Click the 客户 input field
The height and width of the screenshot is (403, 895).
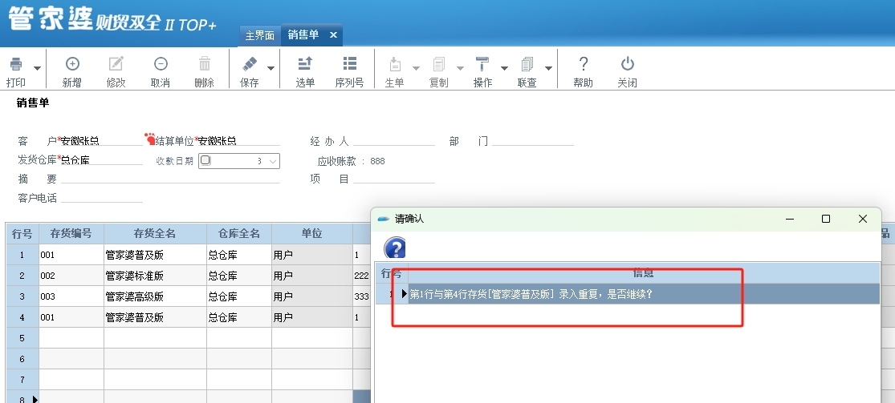pyautogui.click(x=102, y=141)
